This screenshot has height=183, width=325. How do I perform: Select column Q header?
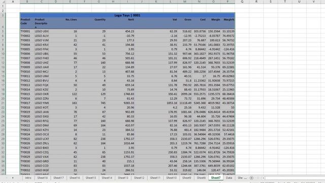[242, 2]
